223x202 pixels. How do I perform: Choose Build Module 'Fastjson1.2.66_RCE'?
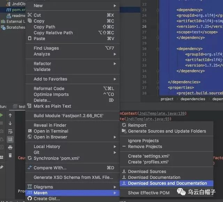[72, 116]
